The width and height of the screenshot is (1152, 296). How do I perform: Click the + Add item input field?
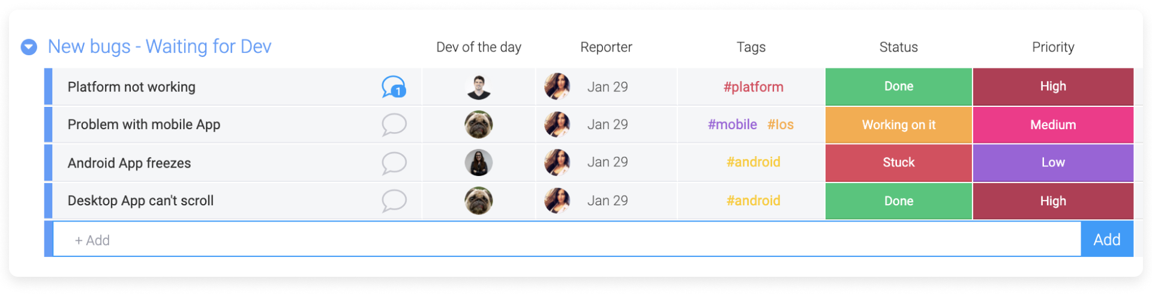[567, 240]
